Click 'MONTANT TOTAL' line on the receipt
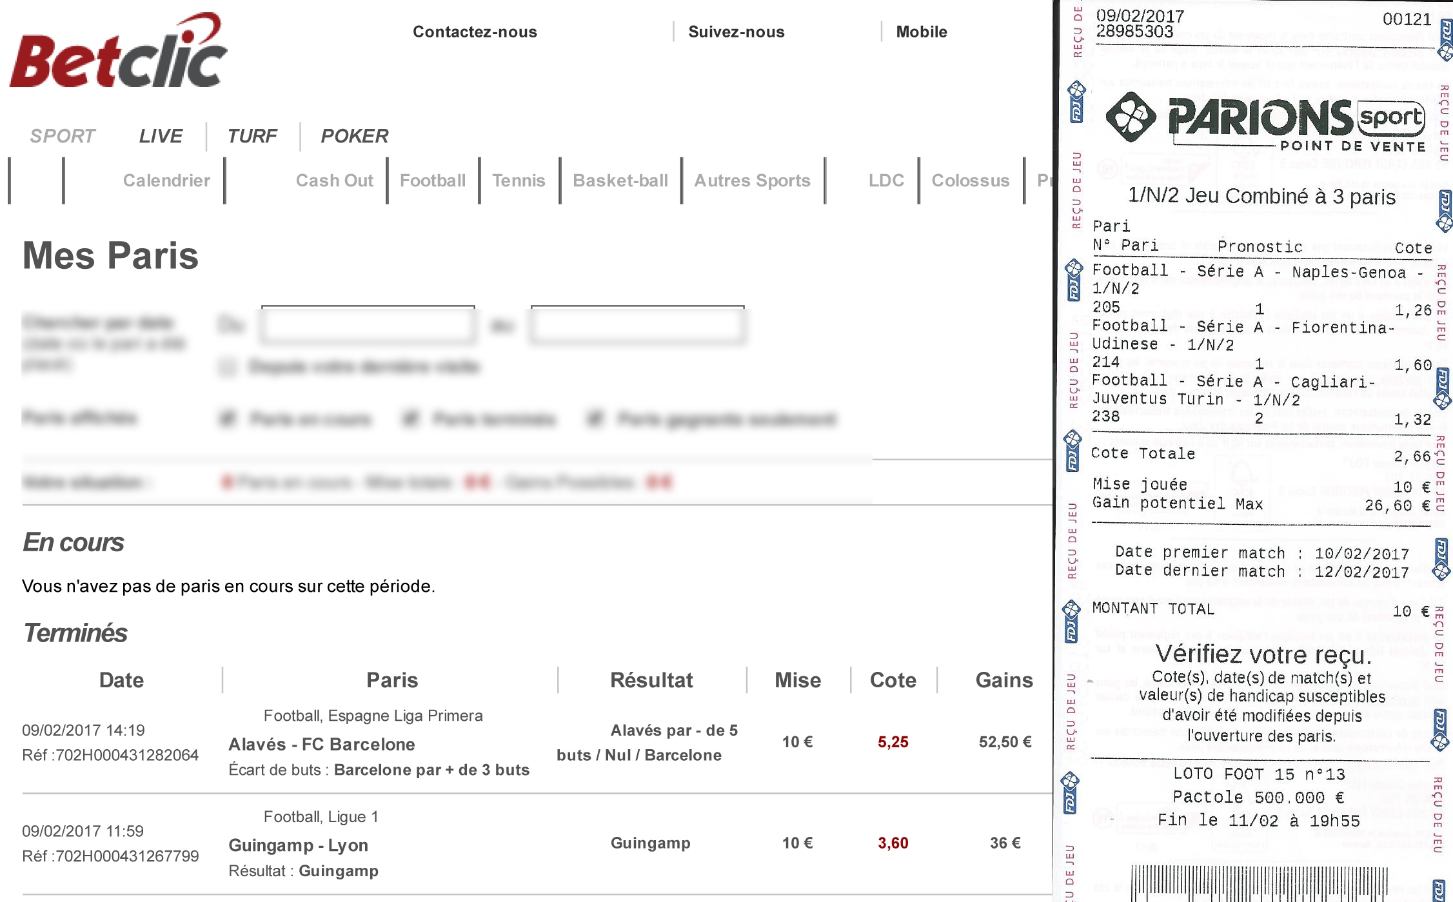This screenshot has width=1453, height=902. tap(1261, 609)
